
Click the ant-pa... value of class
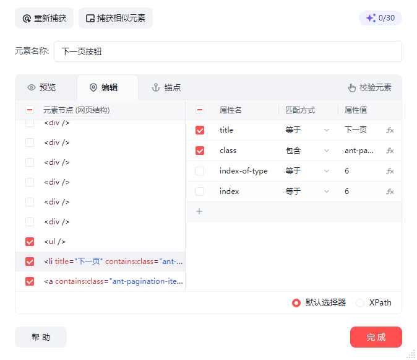359,151
